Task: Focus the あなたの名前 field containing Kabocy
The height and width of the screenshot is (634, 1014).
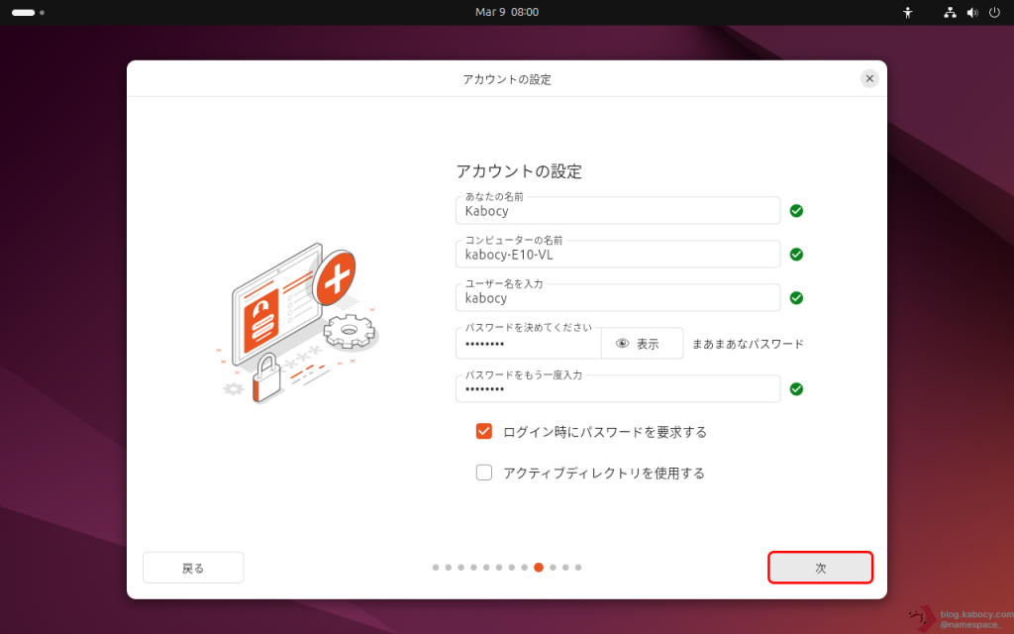Action: click(618, 211)
